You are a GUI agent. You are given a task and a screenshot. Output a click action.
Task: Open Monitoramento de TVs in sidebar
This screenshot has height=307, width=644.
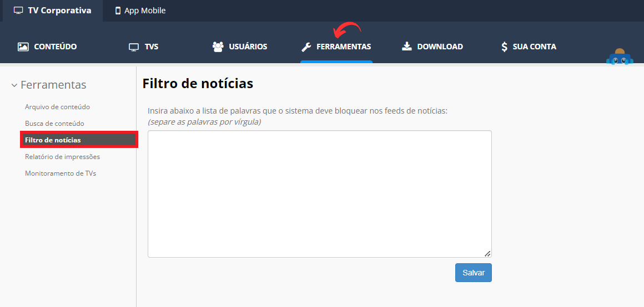coord(61,173)
